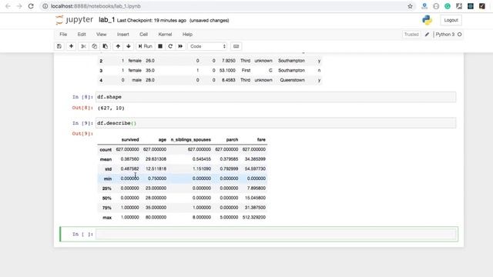Reload the page with the refresh icon
The width and height of the screenshot is (493, 277).
point(31,6)
